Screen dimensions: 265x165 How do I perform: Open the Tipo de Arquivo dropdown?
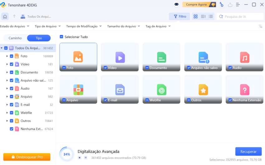tap(48, 26)
